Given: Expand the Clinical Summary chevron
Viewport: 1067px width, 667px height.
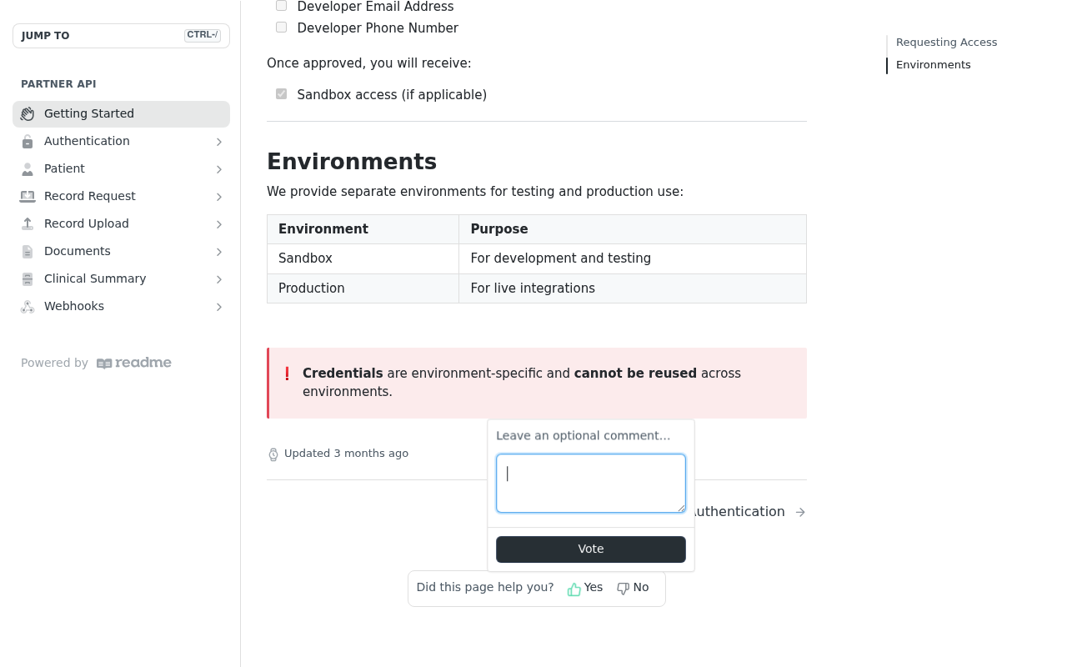Looking at the screenshot, I should point(219,279).
